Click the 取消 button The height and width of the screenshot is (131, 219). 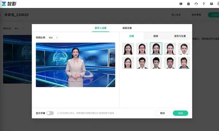tap(162, 113)
